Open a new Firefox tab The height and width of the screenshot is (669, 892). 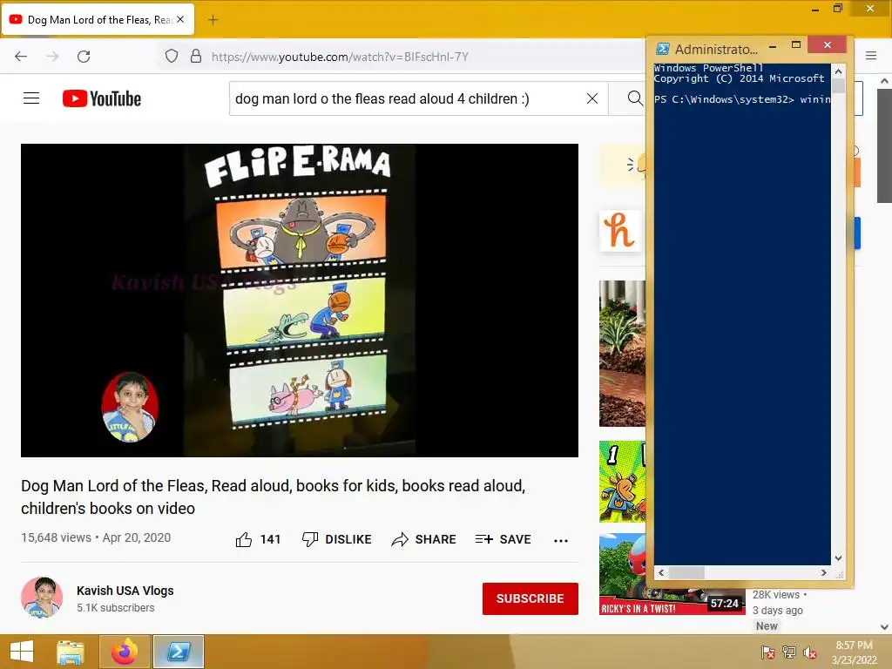pos(213,20)
